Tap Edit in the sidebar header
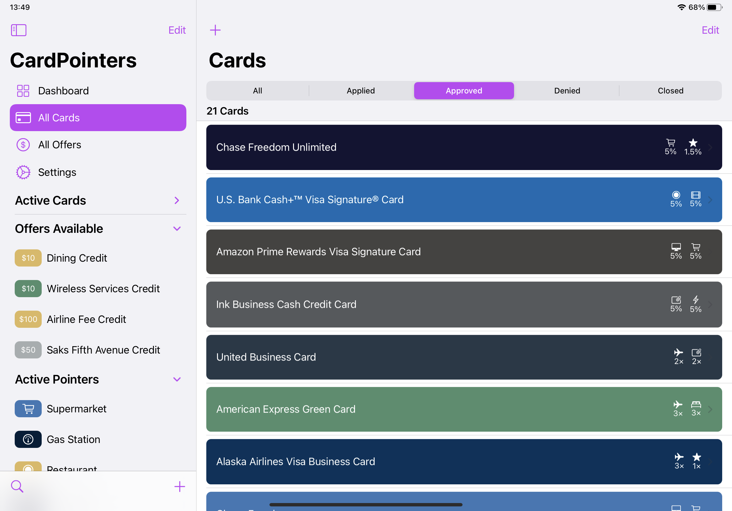Image resolution: width=732 pixels, height=511 pixels. click(177, 30)
